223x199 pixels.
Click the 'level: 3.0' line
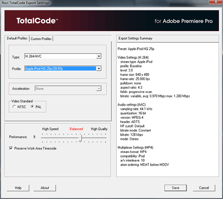(126, 70)
